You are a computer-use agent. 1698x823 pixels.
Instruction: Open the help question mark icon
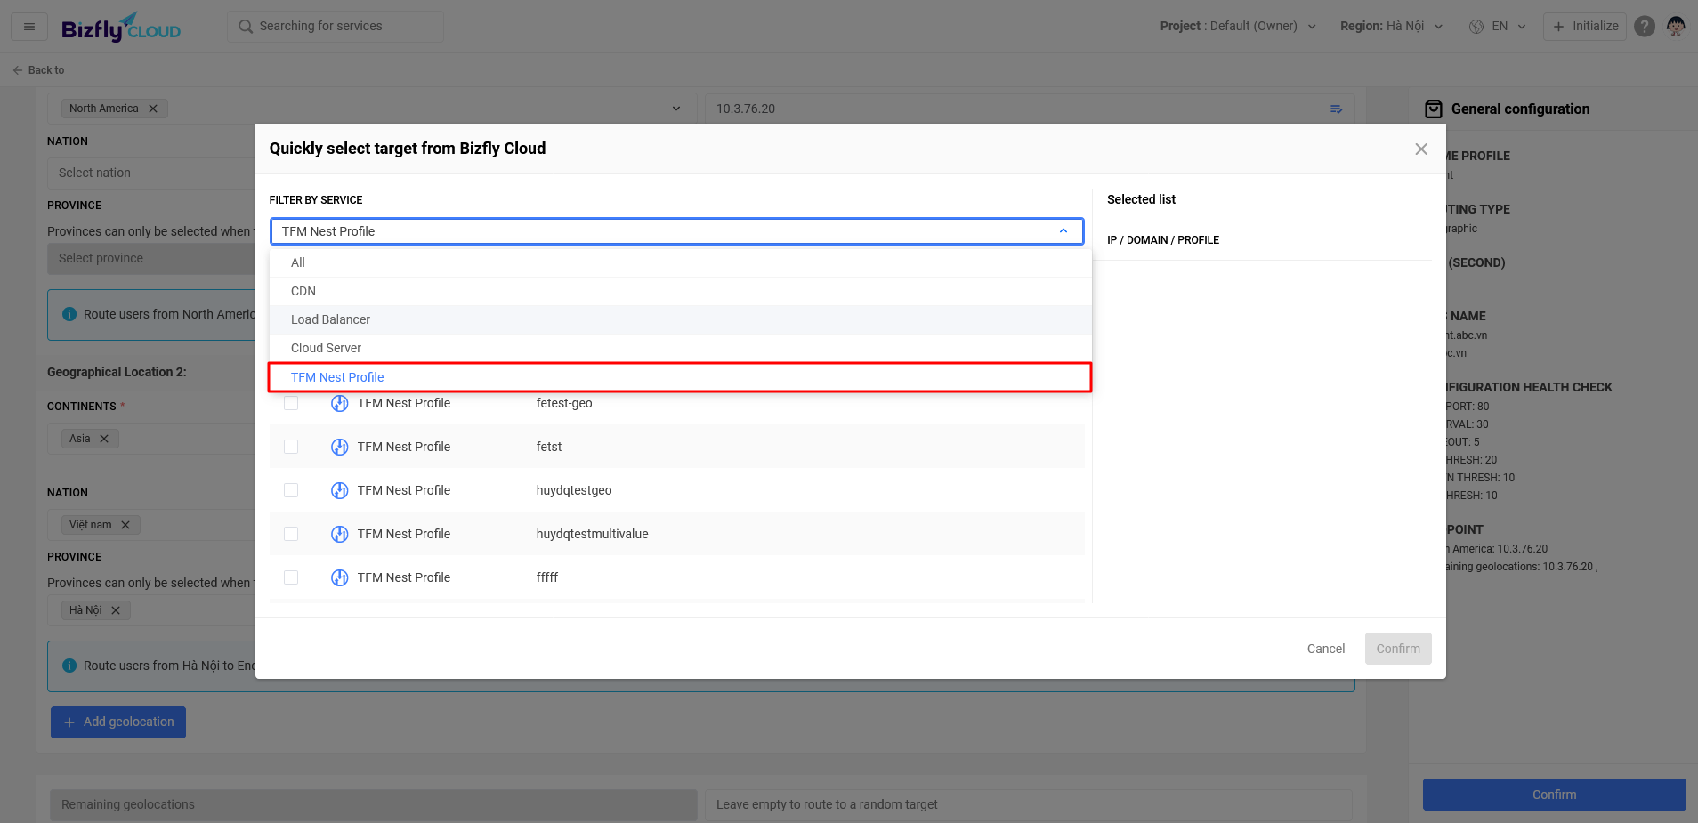[x=1645, y=27]
